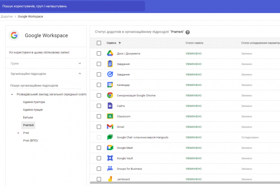The width and height of the screenshot is (280, 186).
Task: Click the Google Drive icon in Диск і Документи row
Action: pyautogui.click(x=110, y=53)
